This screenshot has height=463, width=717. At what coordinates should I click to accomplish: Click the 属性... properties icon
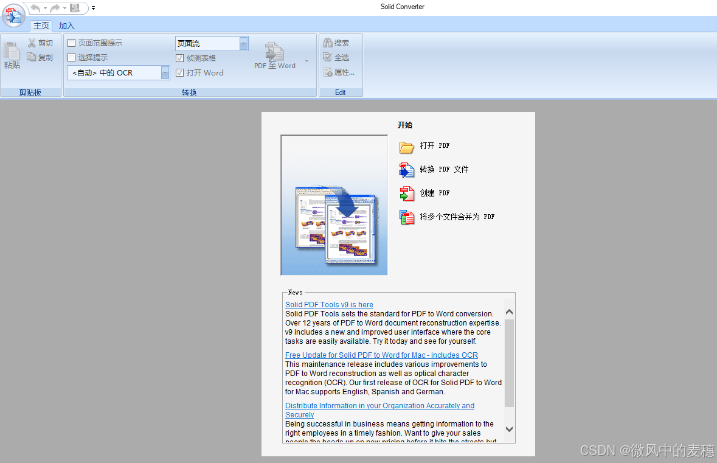[x=327, y=72]
